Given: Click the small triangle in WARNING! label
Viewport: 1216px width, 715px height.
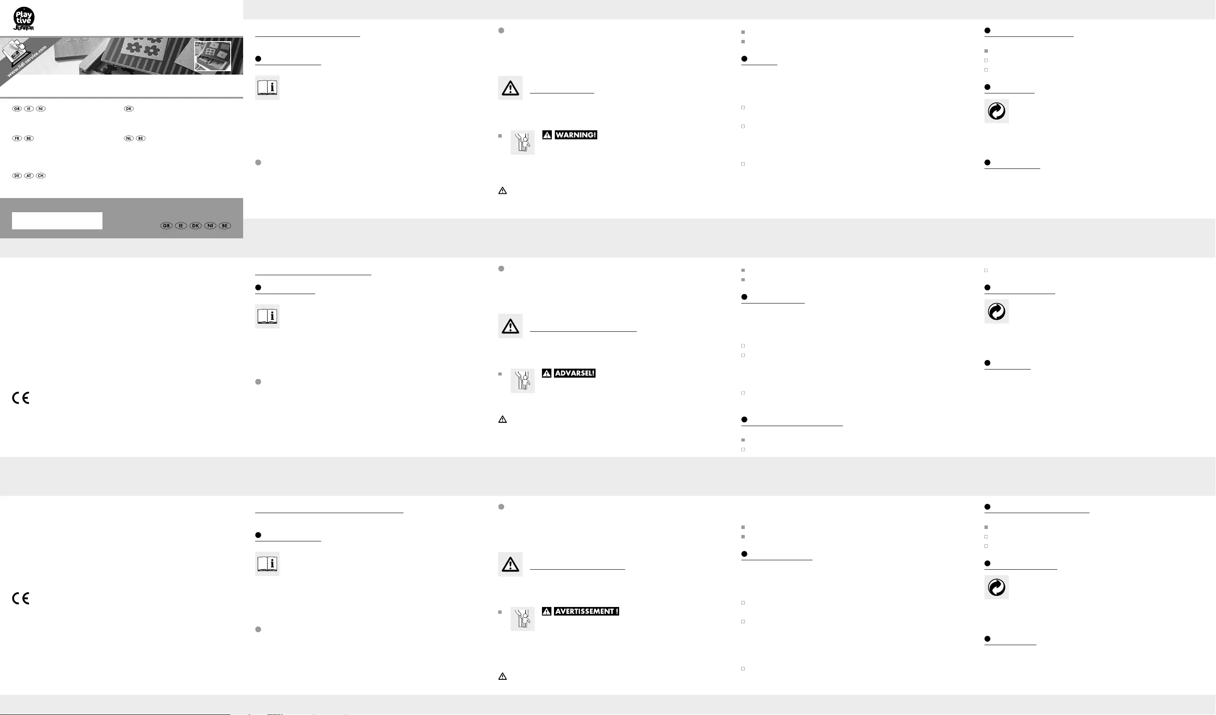Looking at the screenshot, I should click(x=547, y=135).
